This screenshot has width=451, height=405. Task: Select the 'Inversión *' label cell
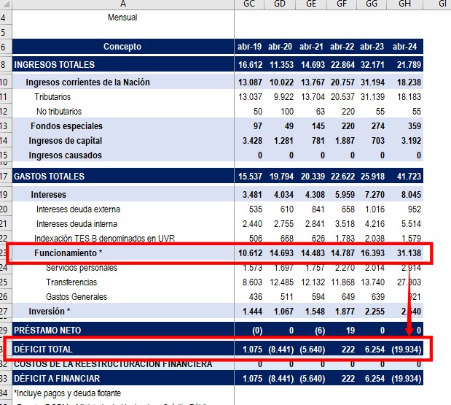123,312
